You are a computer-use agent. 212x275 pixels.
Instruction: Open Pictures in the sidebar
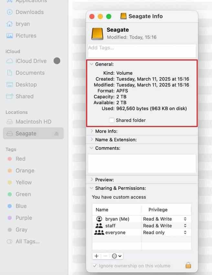(26, 36)
